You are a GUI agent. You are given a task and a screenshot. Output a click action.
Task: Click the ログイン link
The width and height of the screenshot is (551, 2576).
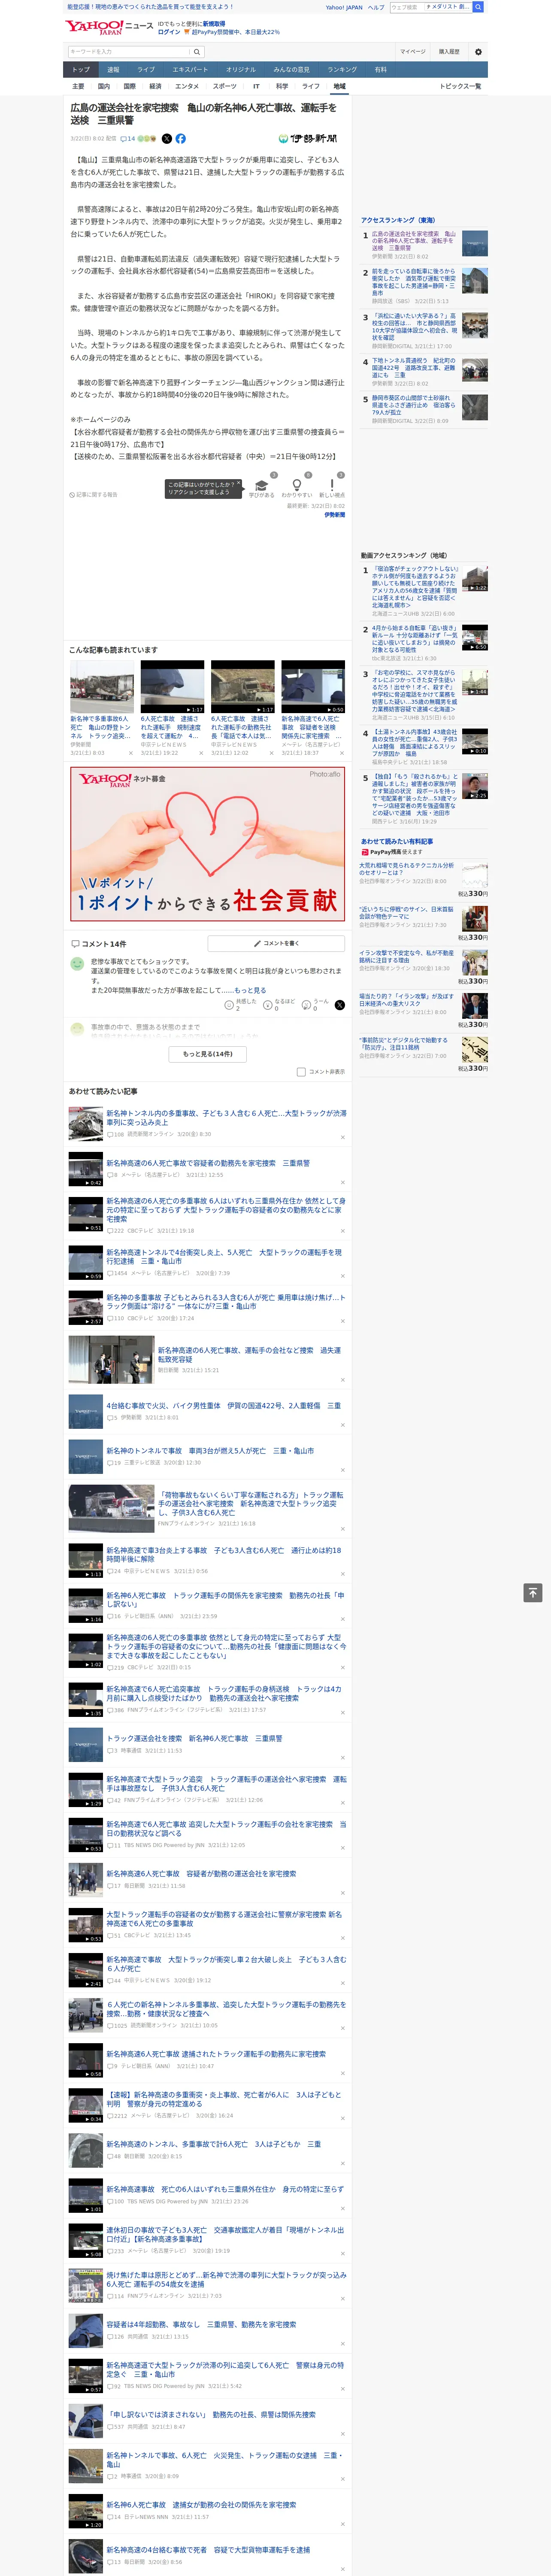point(169,32)
